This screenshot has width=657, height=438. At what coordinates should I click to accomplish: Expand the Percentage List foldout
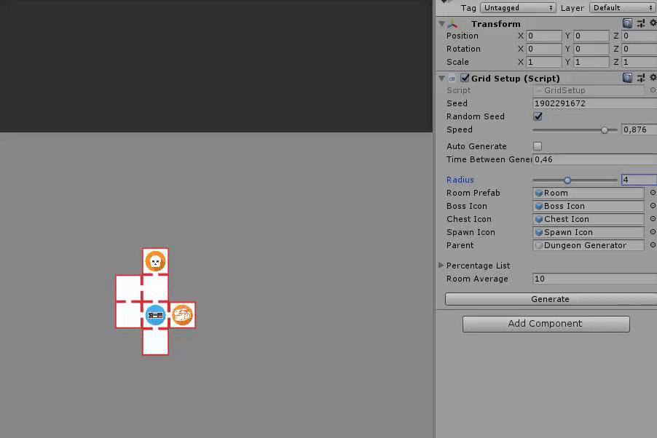tap(442, 266)
